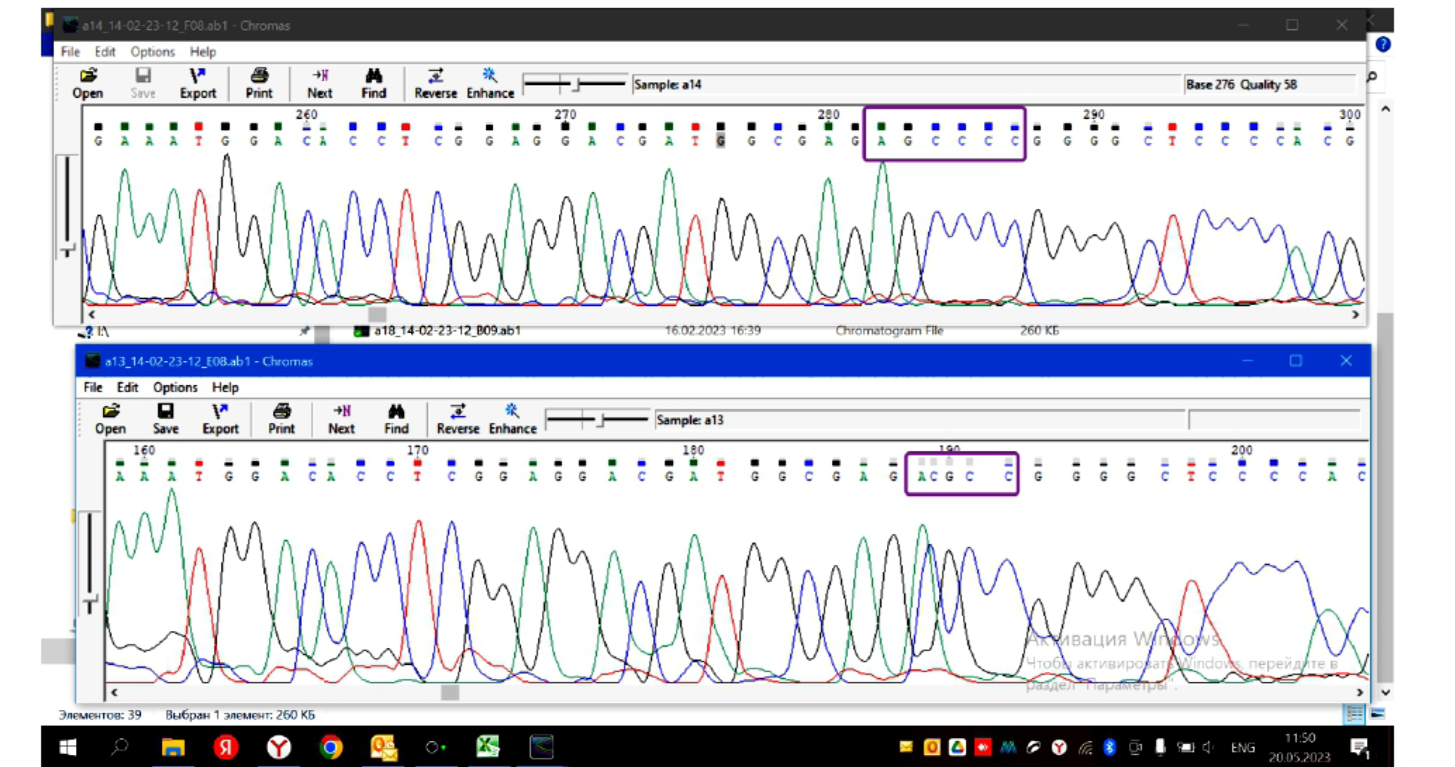Open Chrome from the taskbar
Screen dimensions: 1455x767
point(331,747)
